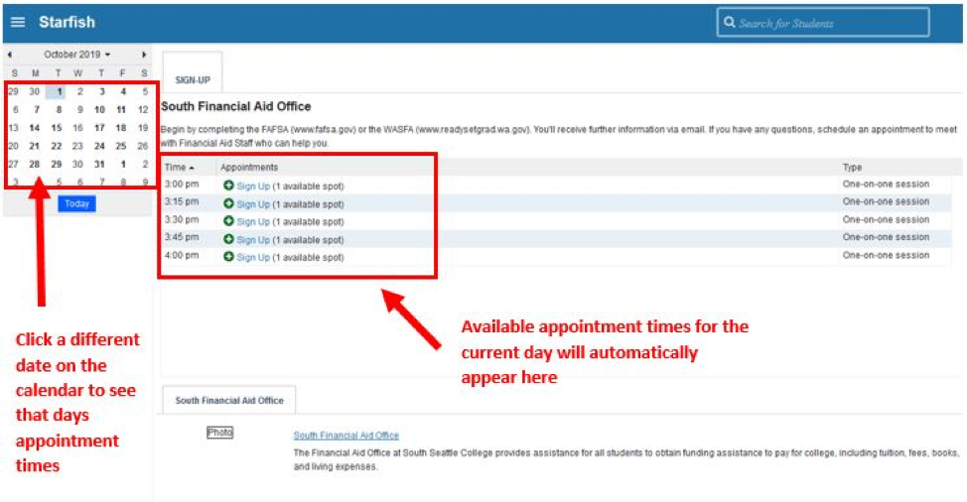
Task: Select October 23 on the calendar
Action: point(77,146)
